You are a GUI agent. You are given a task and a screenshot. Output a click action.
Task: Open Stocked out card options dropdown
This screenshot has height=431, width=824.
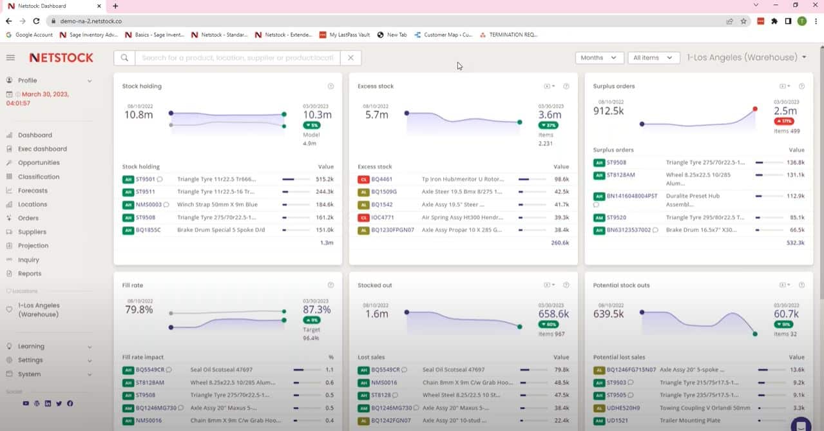click(549, 285)
